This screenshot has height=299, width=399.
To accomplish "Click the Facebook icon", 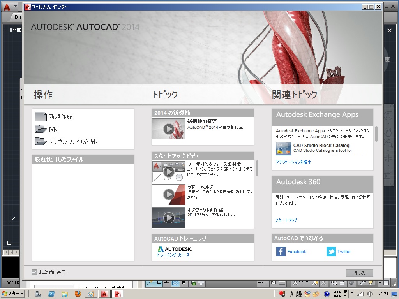I will click(x=281, y=252).
